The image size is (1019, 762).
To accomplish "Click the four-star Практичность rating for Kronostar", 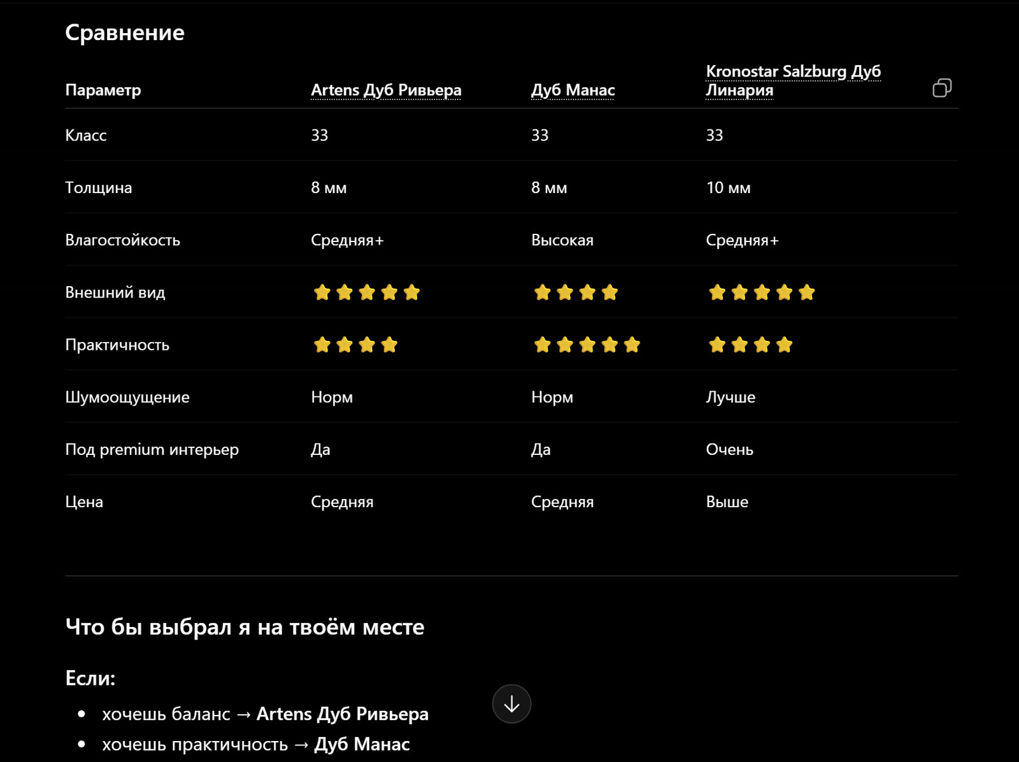I will [x=750, y=345].
